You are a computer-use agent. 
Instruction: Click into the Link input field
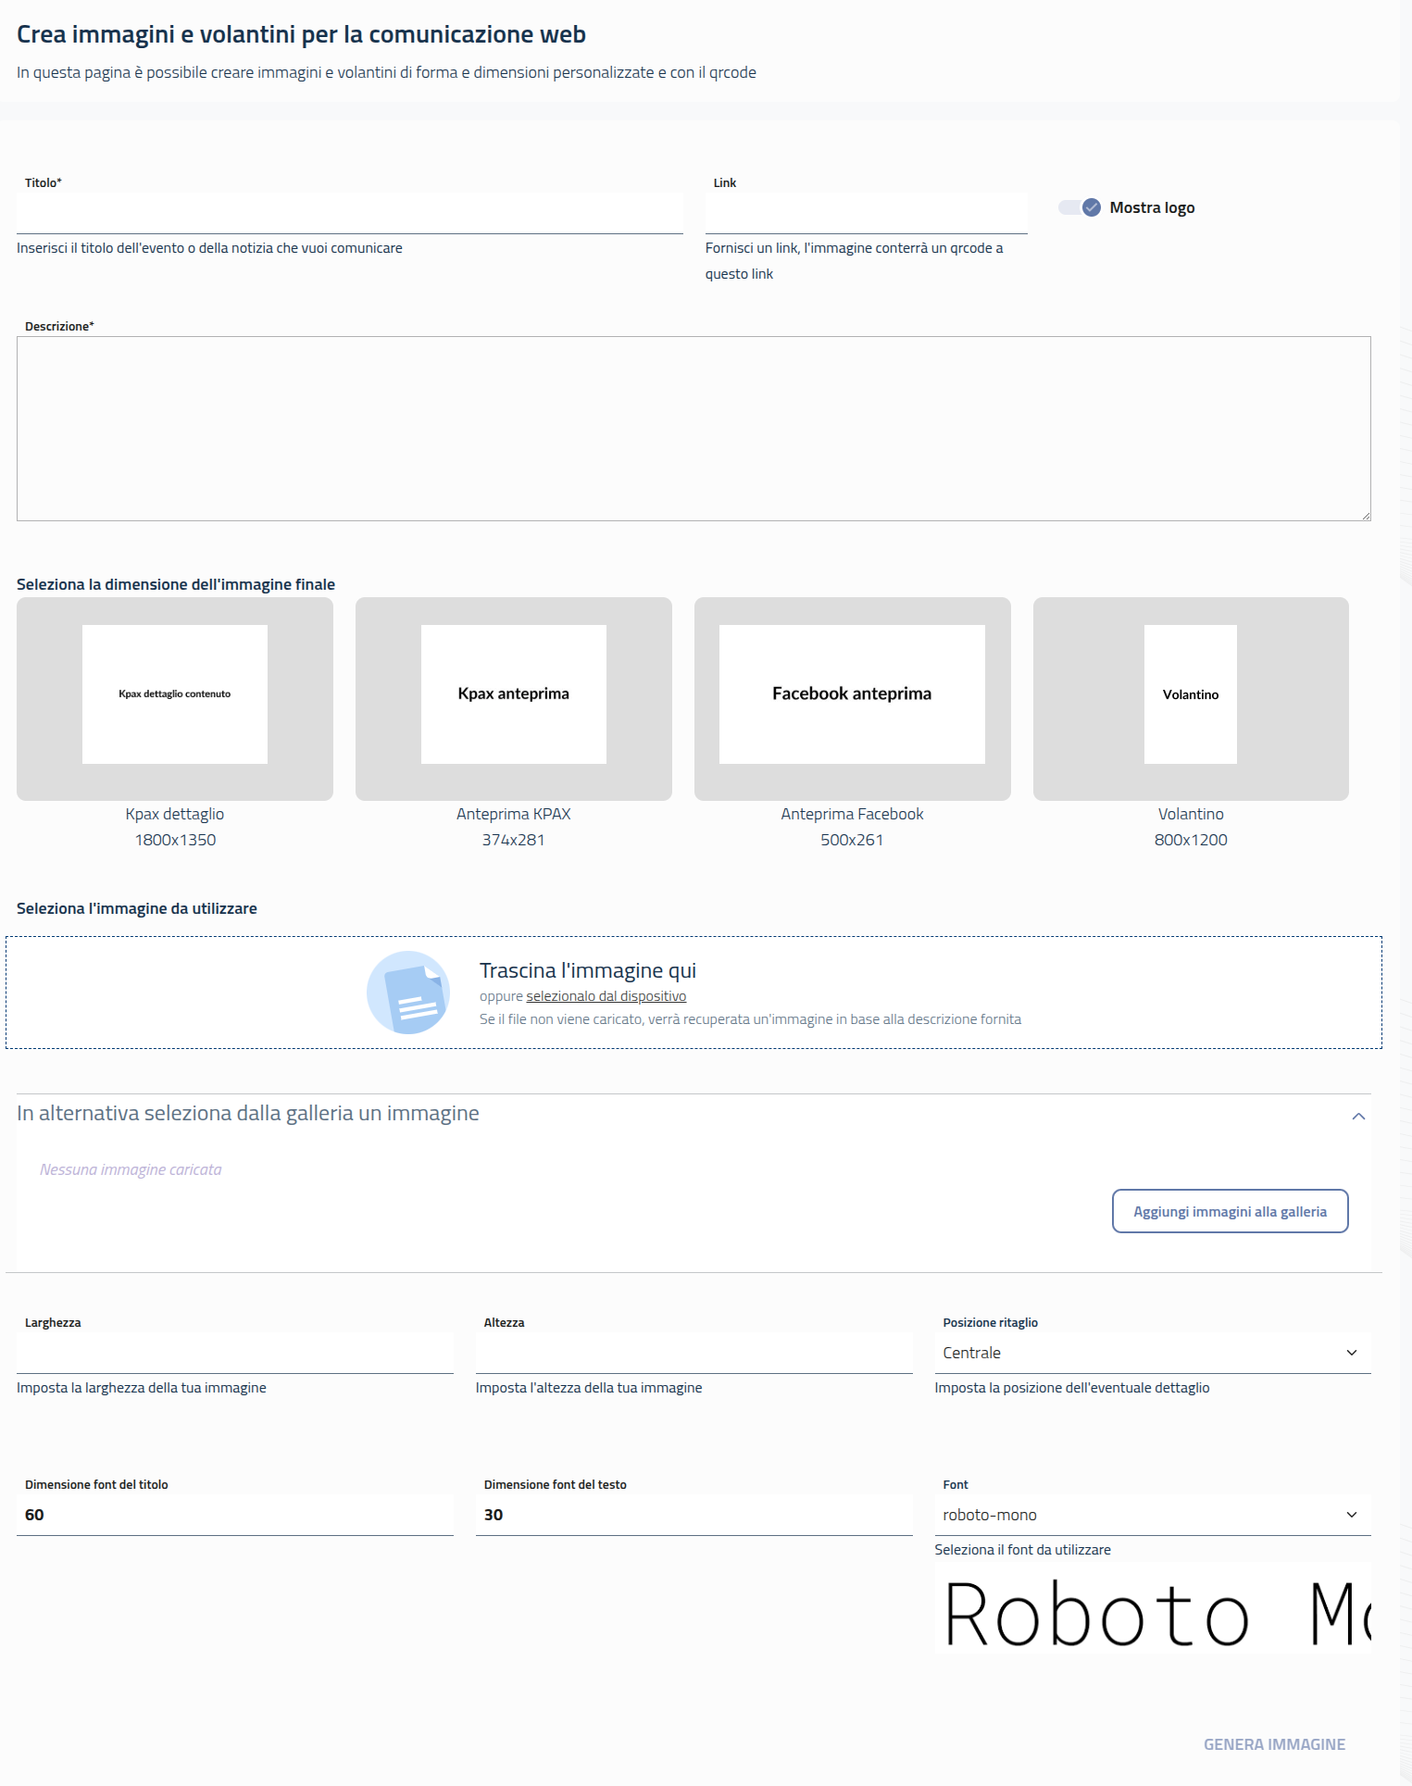click(x=866, y=214)
